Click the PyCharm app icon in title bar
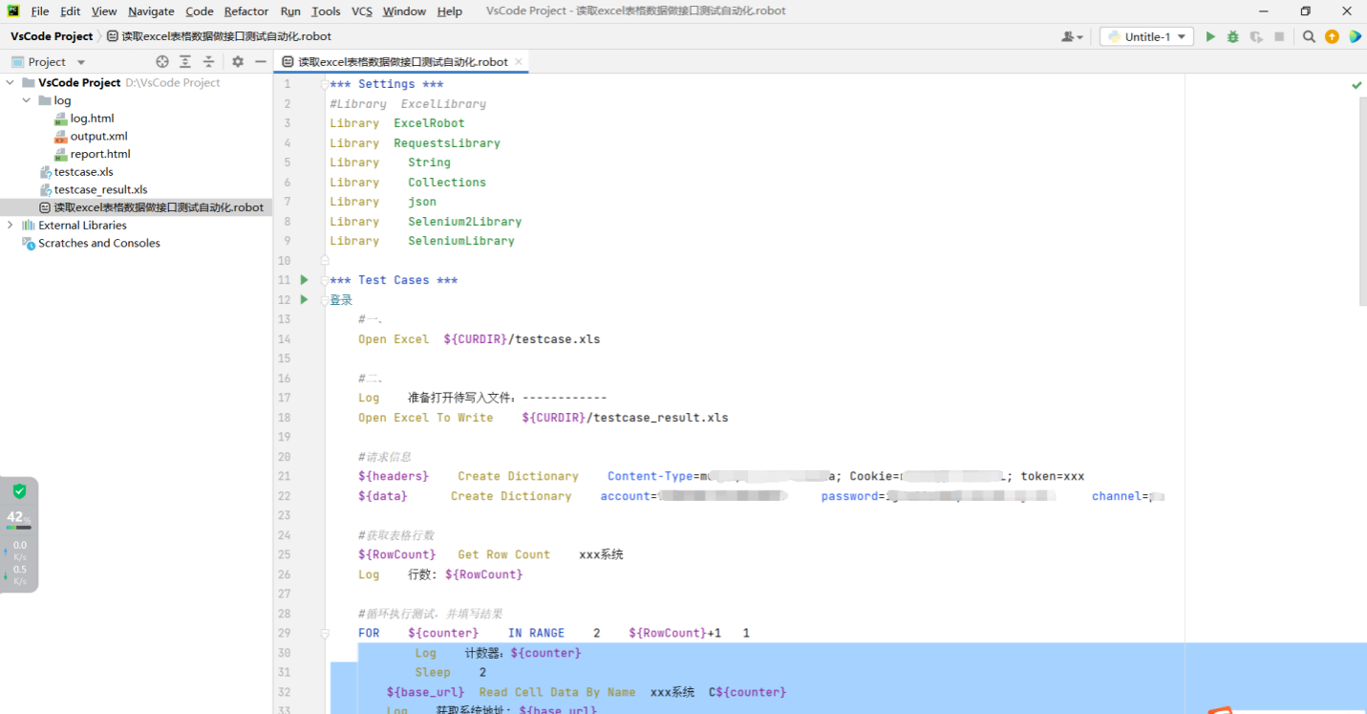1367x714 pixels. [x=13, y=11]
